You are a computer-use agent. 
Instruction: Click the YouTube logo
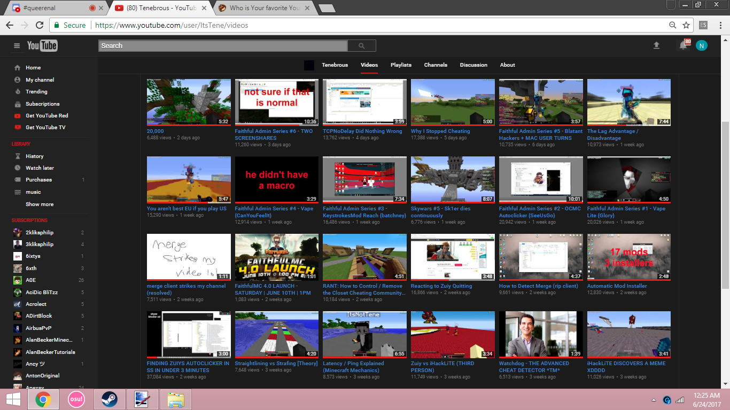click(x=42, y=46)
